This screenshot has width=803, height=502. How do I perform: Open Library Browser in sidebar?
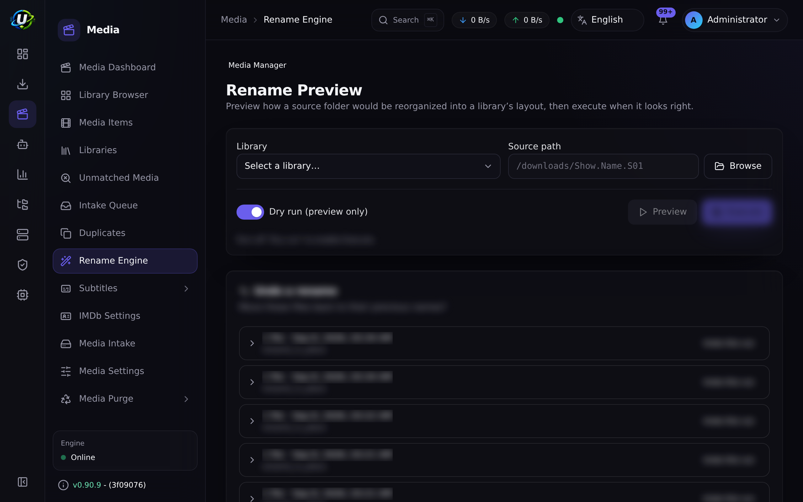click(125, 95)
